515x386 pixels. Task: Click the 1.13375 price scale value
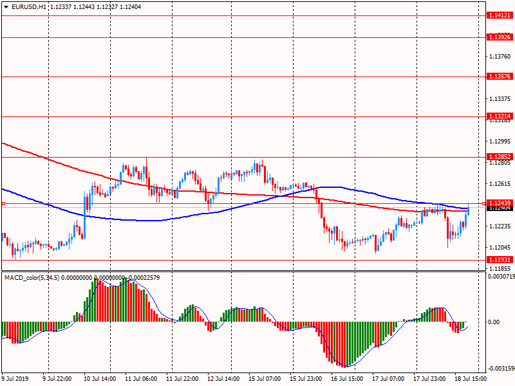500,99
